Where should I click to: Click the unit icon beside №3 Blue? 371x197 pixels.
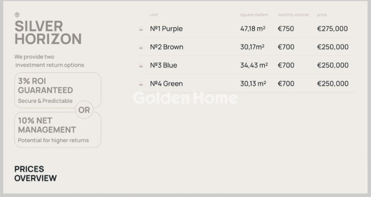141,65
